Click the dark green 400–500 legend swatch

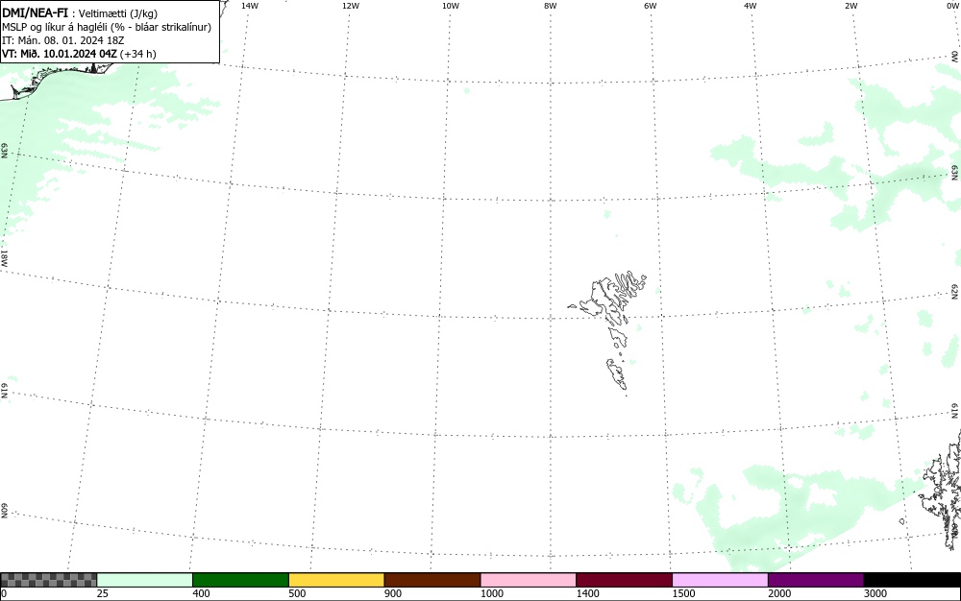[x=240, y=580]
